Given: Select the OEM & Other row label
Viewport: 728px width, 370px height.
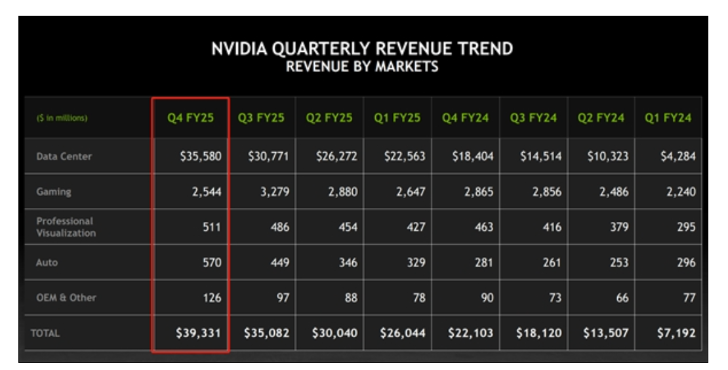Looking at the screenshot, I should [x=66, y=298].
